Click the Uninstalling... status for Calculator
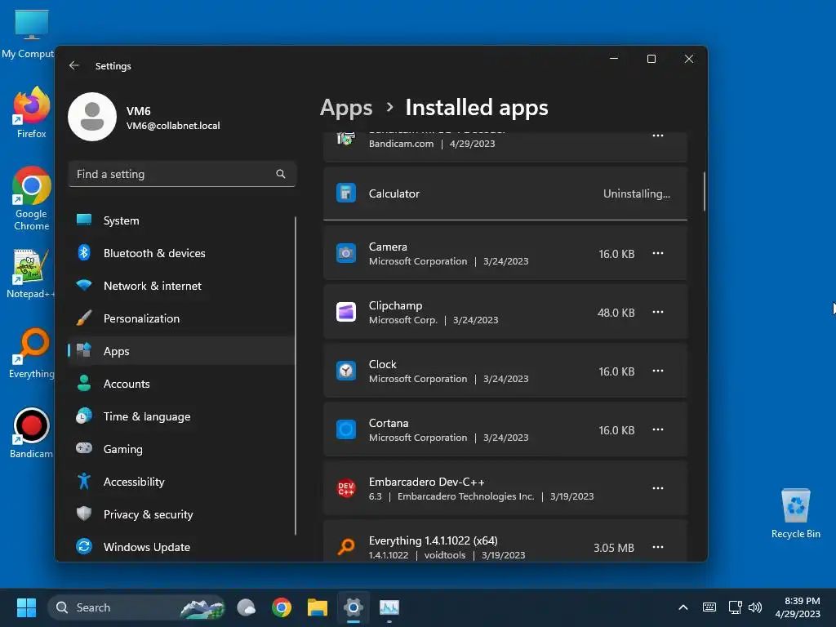Viewport: 836px width, 627px height. 637,193
